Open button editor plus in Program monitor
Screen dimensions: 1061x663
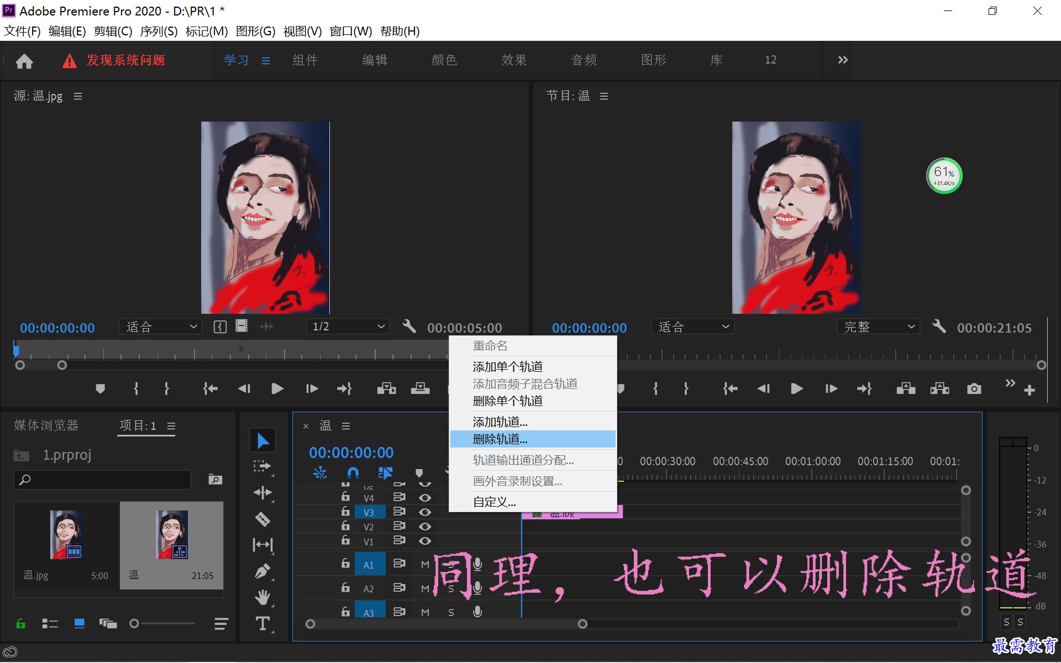pos(1029,391)
